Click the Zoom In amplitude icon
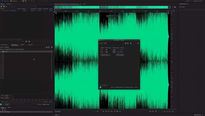 click(x=150, y=111)
